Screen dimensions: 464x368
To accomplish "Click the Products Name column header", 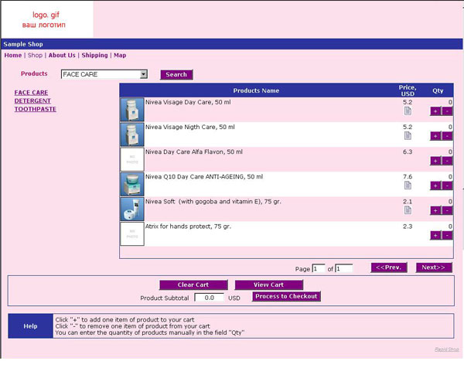I will click(x=256, y=90).
